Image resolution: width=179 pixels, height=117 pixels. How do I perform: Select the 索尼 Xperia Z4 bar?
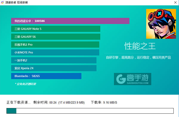coord(54,68)
